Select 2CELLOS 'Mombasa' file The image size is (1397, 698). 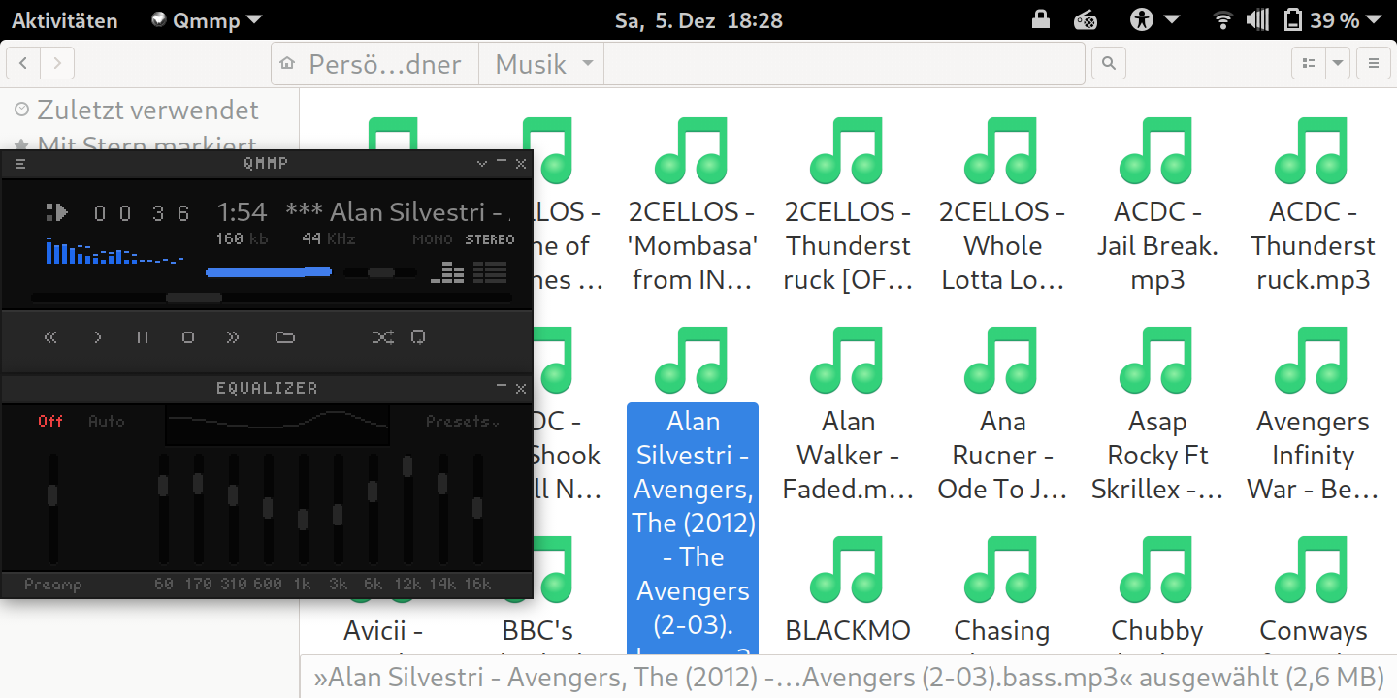693,206
